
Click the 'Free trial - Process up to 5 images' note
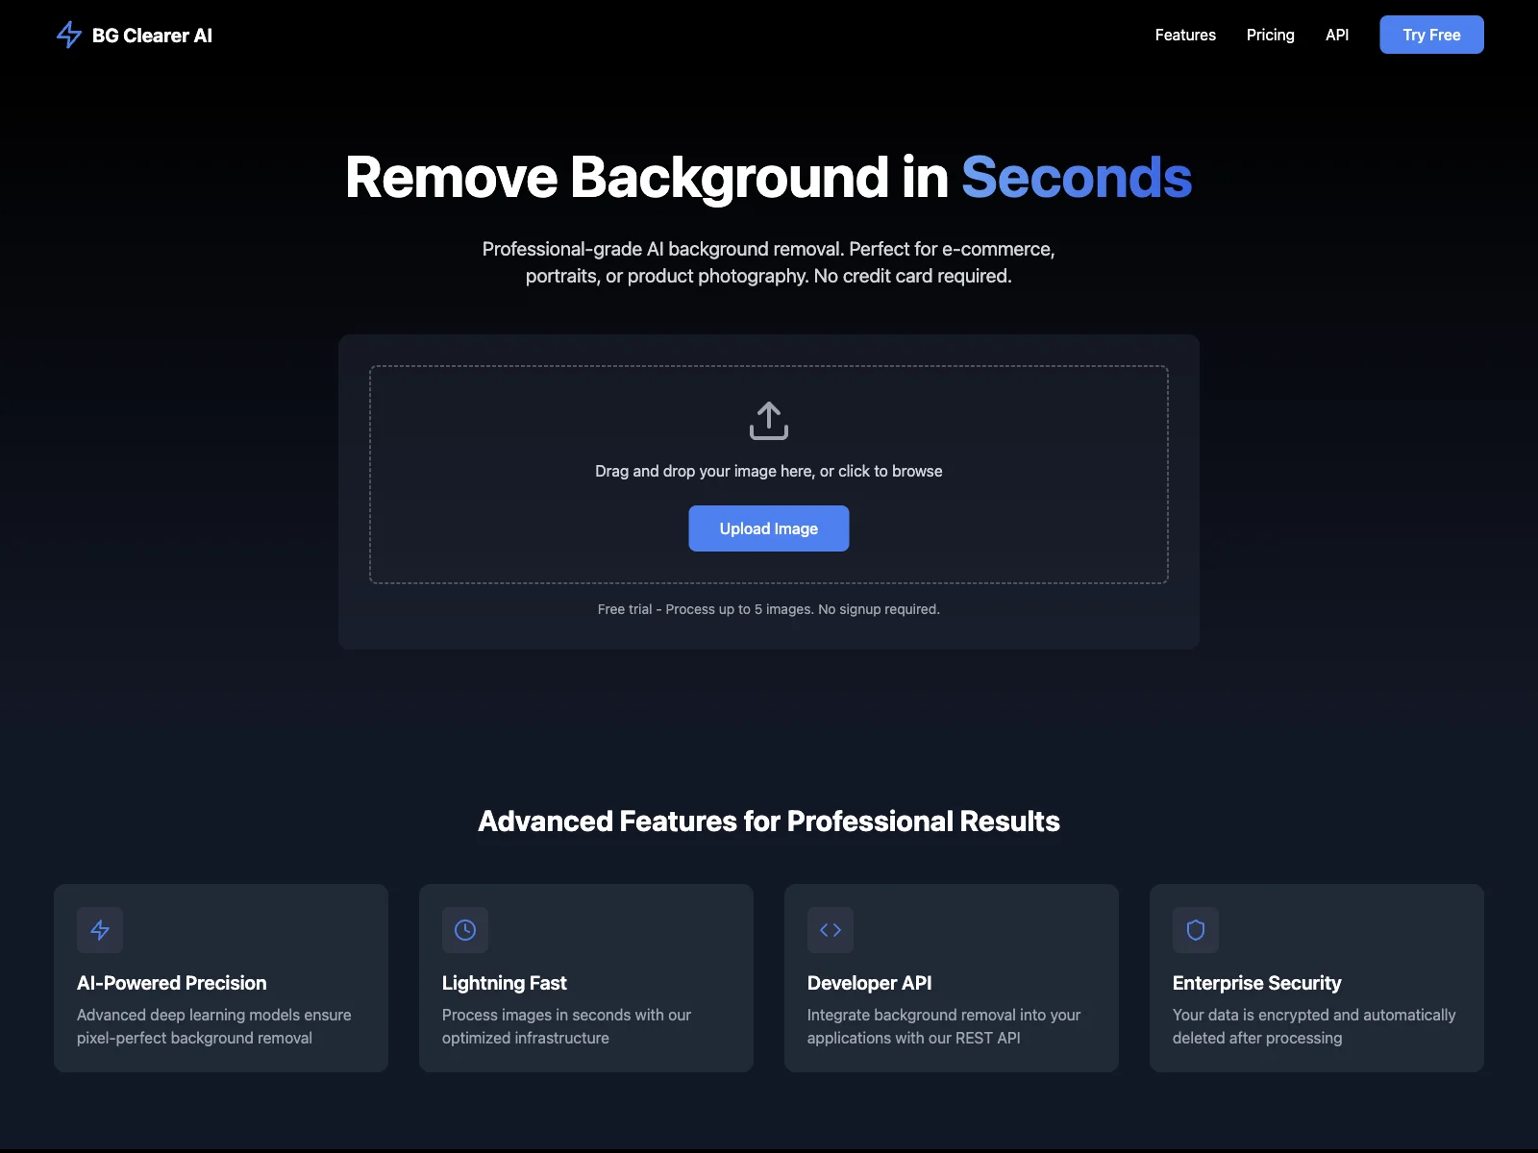coord(769,609)
